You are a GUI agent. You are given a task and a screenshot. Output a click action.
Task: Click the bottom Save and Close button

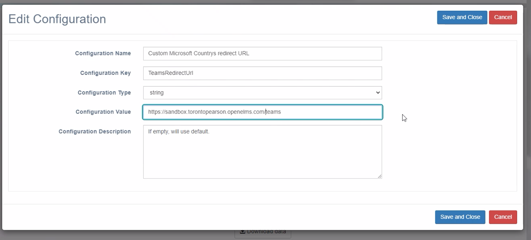[x=460, y=217]
